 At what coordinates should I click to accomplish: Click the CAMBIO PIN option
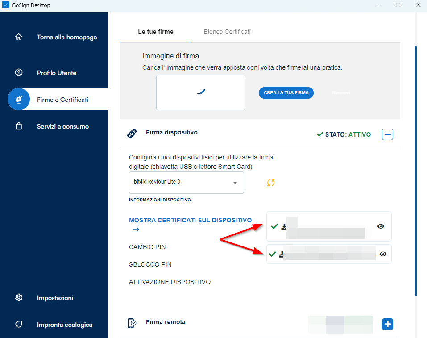tap(147, 247)
